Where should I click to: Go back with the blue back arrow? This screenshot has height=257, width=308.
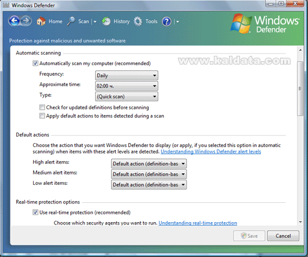(14, 20)
